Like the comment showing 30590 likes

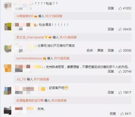120,51
